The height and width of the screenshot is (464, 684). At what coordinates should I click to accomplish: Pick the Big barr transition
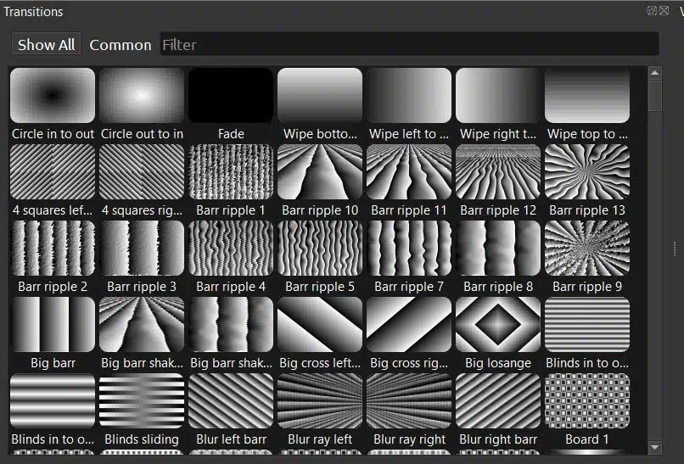(x=53, y=325)
